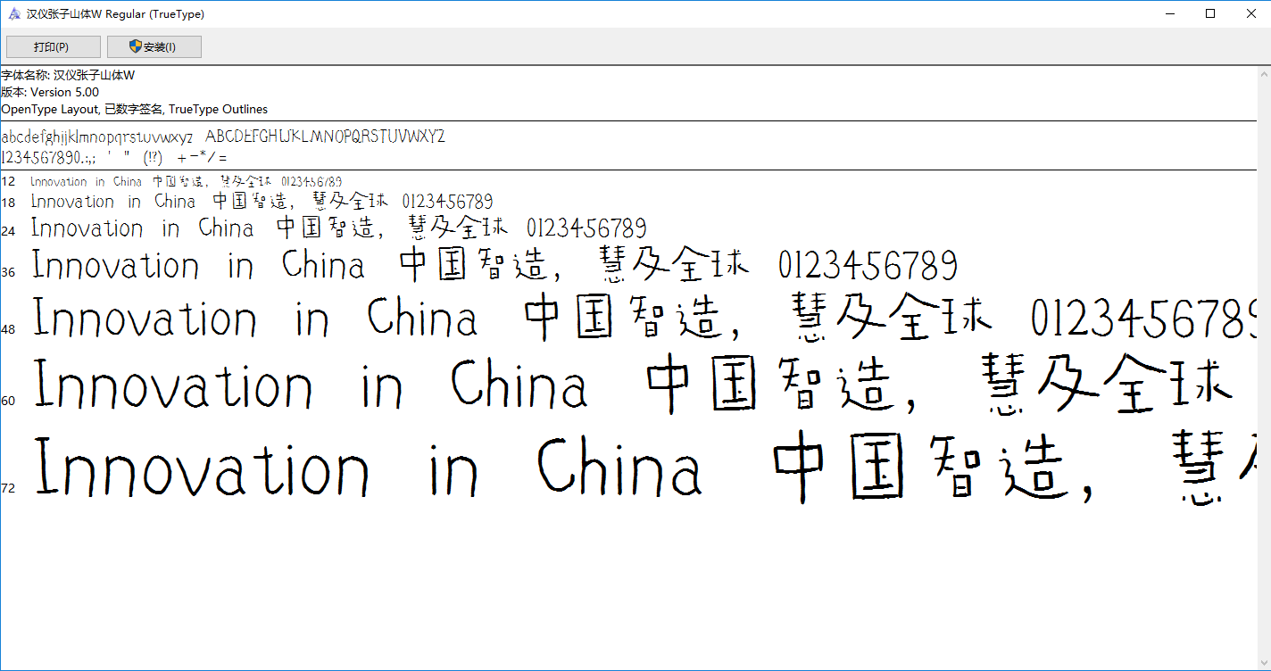Image resolution: width=1271 pixels, height=671 pixels.
Task: Select the 60-point size label
Action: pos(8,401)
